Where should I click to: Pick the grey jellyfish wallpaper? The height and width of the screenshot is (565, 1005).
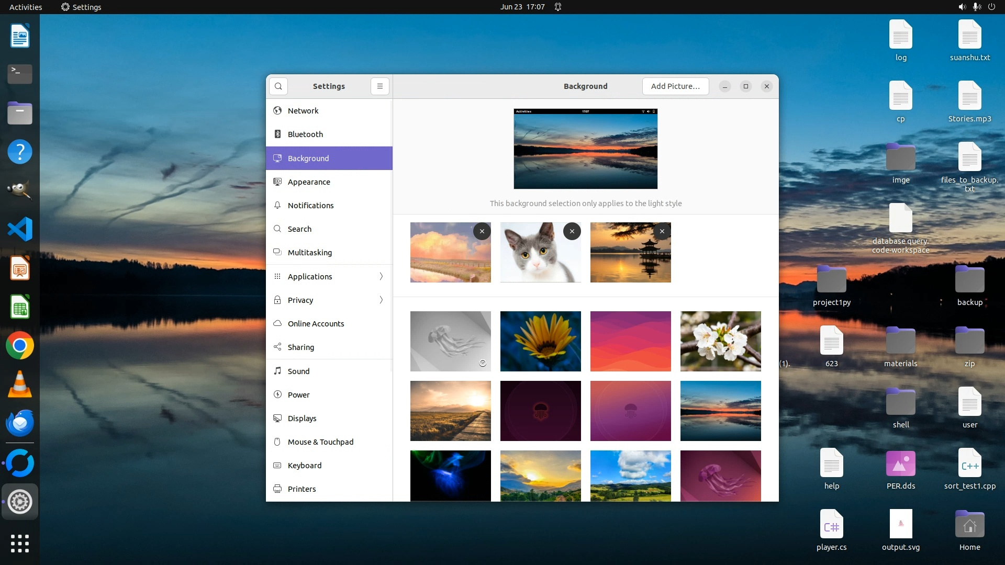tap(450, 341)
